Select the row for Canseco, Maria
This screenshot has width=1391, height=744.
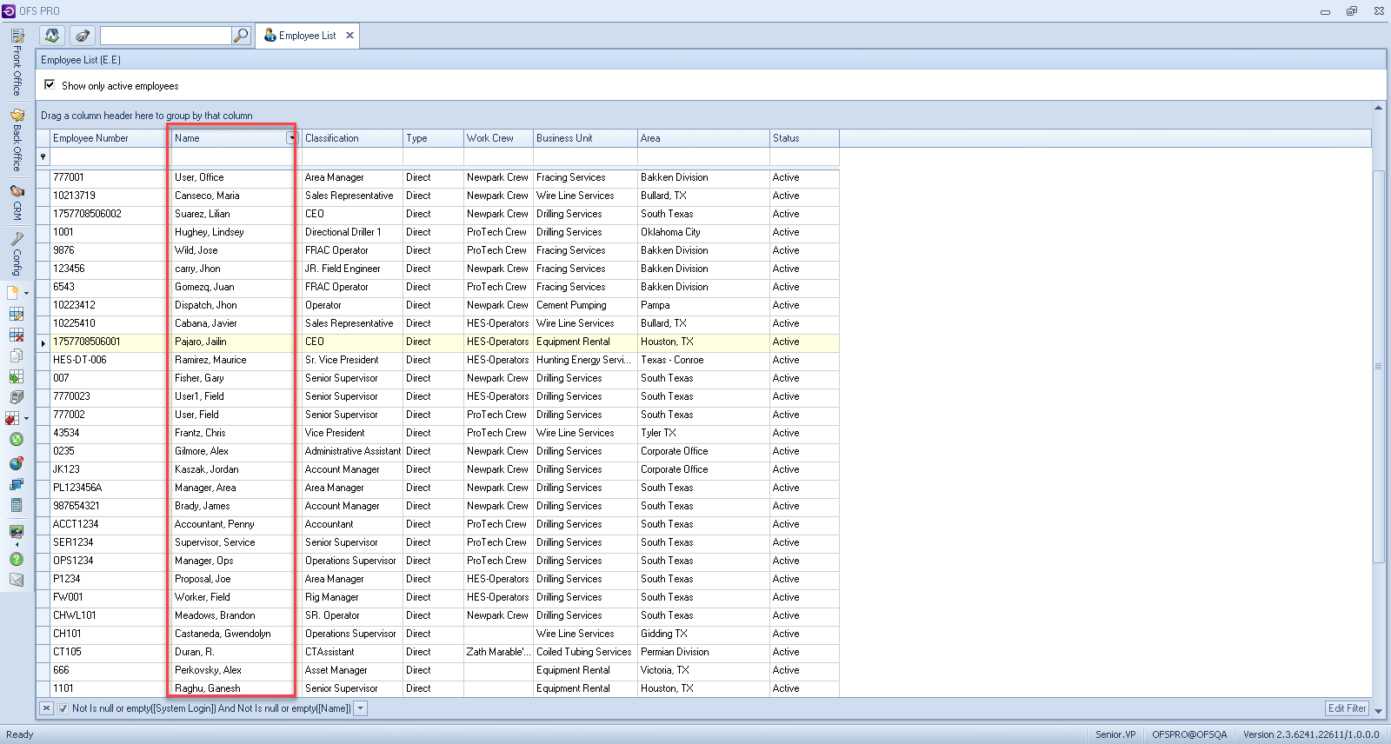pyautogui.click(x=437, y=196)
